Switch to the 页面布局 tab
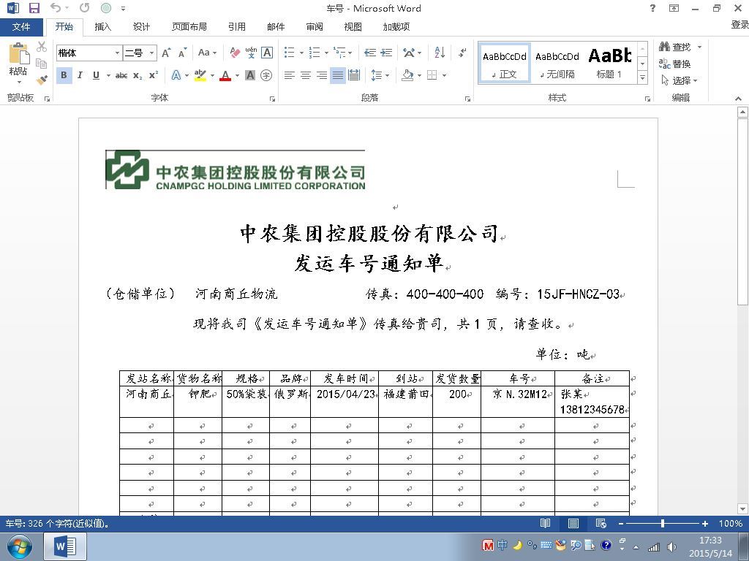 click(x=189, y=27)
